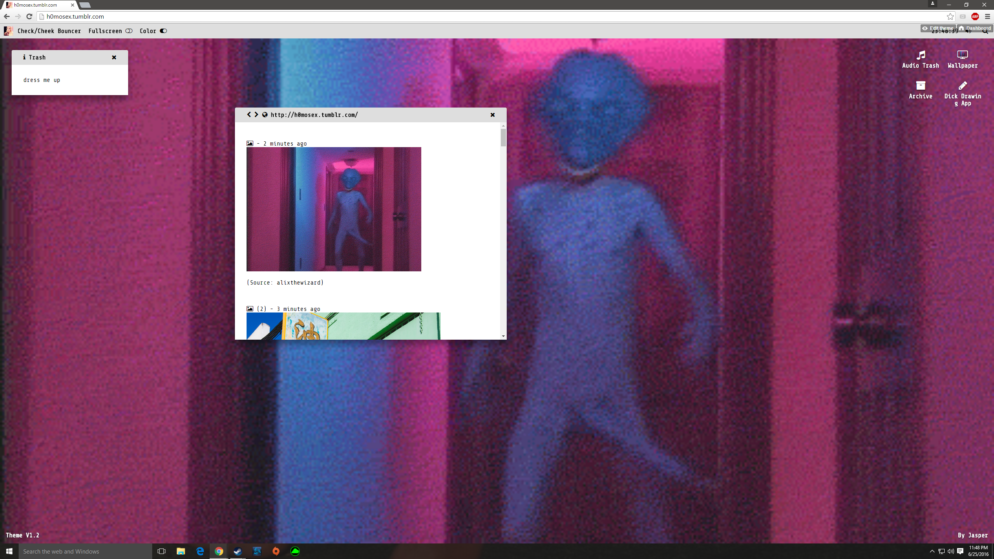Screen dimensions: 994x559
Task: Click the blog avatar in menu bar
Action: (x=8, y=31)
